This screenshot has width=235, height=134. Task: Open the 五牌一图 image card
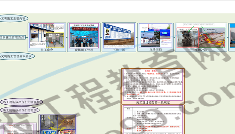point(119,37)
